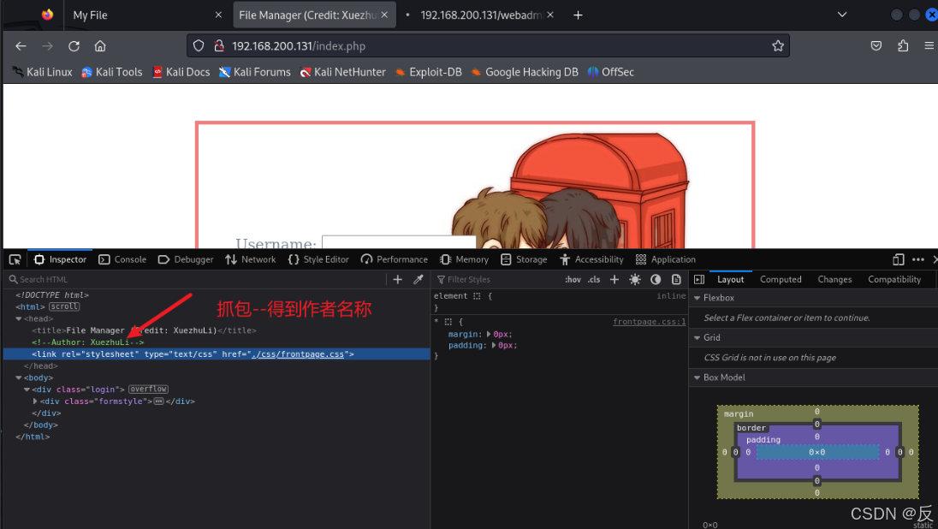Switch to the Accessibility panel

tap(591, 259)
